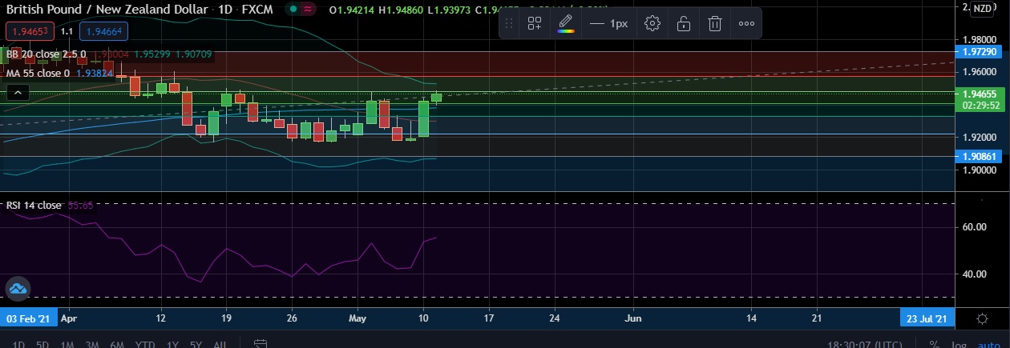Grab the floating toolbar drag handle

click(509, 23)
